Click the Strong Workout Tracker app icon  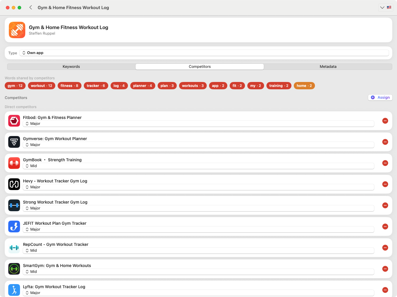pyautogui.click(x=14, y=205)
